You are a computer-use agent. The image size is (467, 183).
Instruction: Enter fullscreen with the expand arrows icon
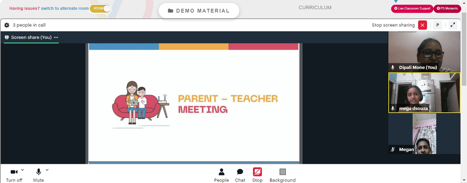(453, 25)
